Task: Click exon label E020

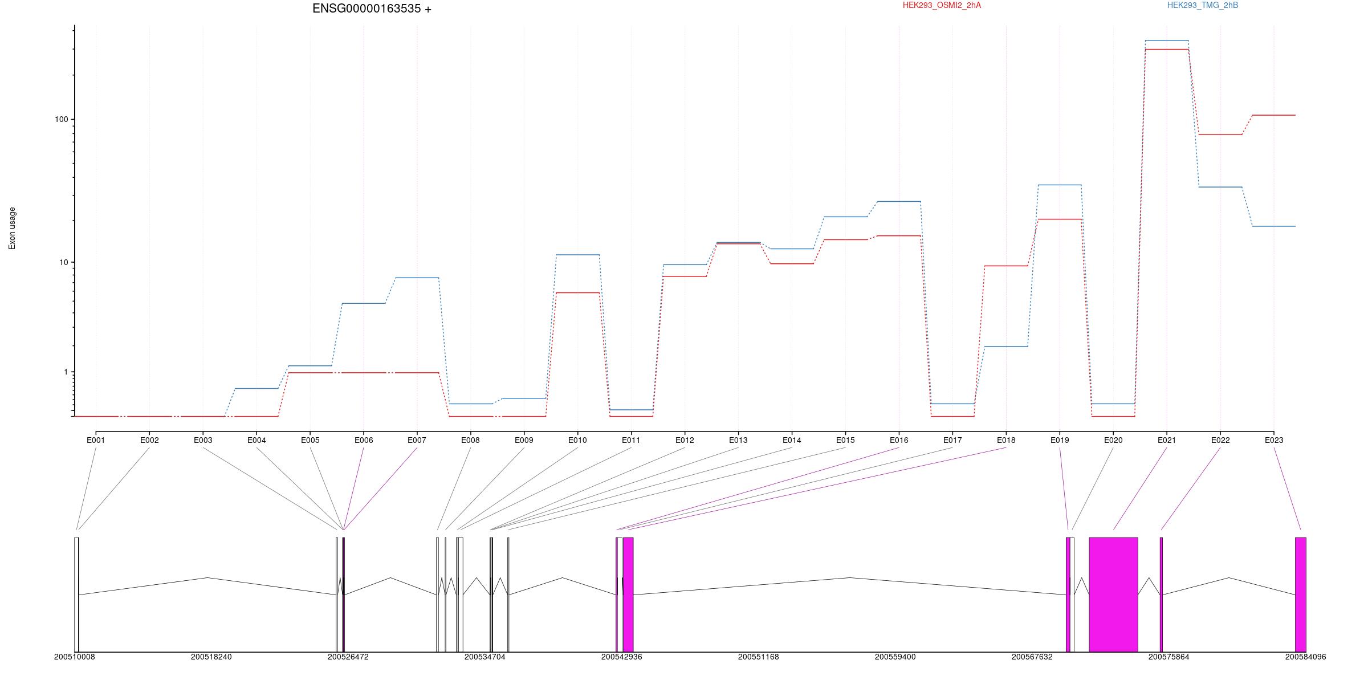Action: [1113, 440]
